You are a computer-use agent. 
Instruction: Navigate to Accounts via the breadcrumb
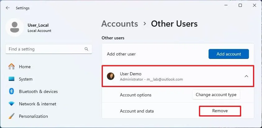point(120,24)
